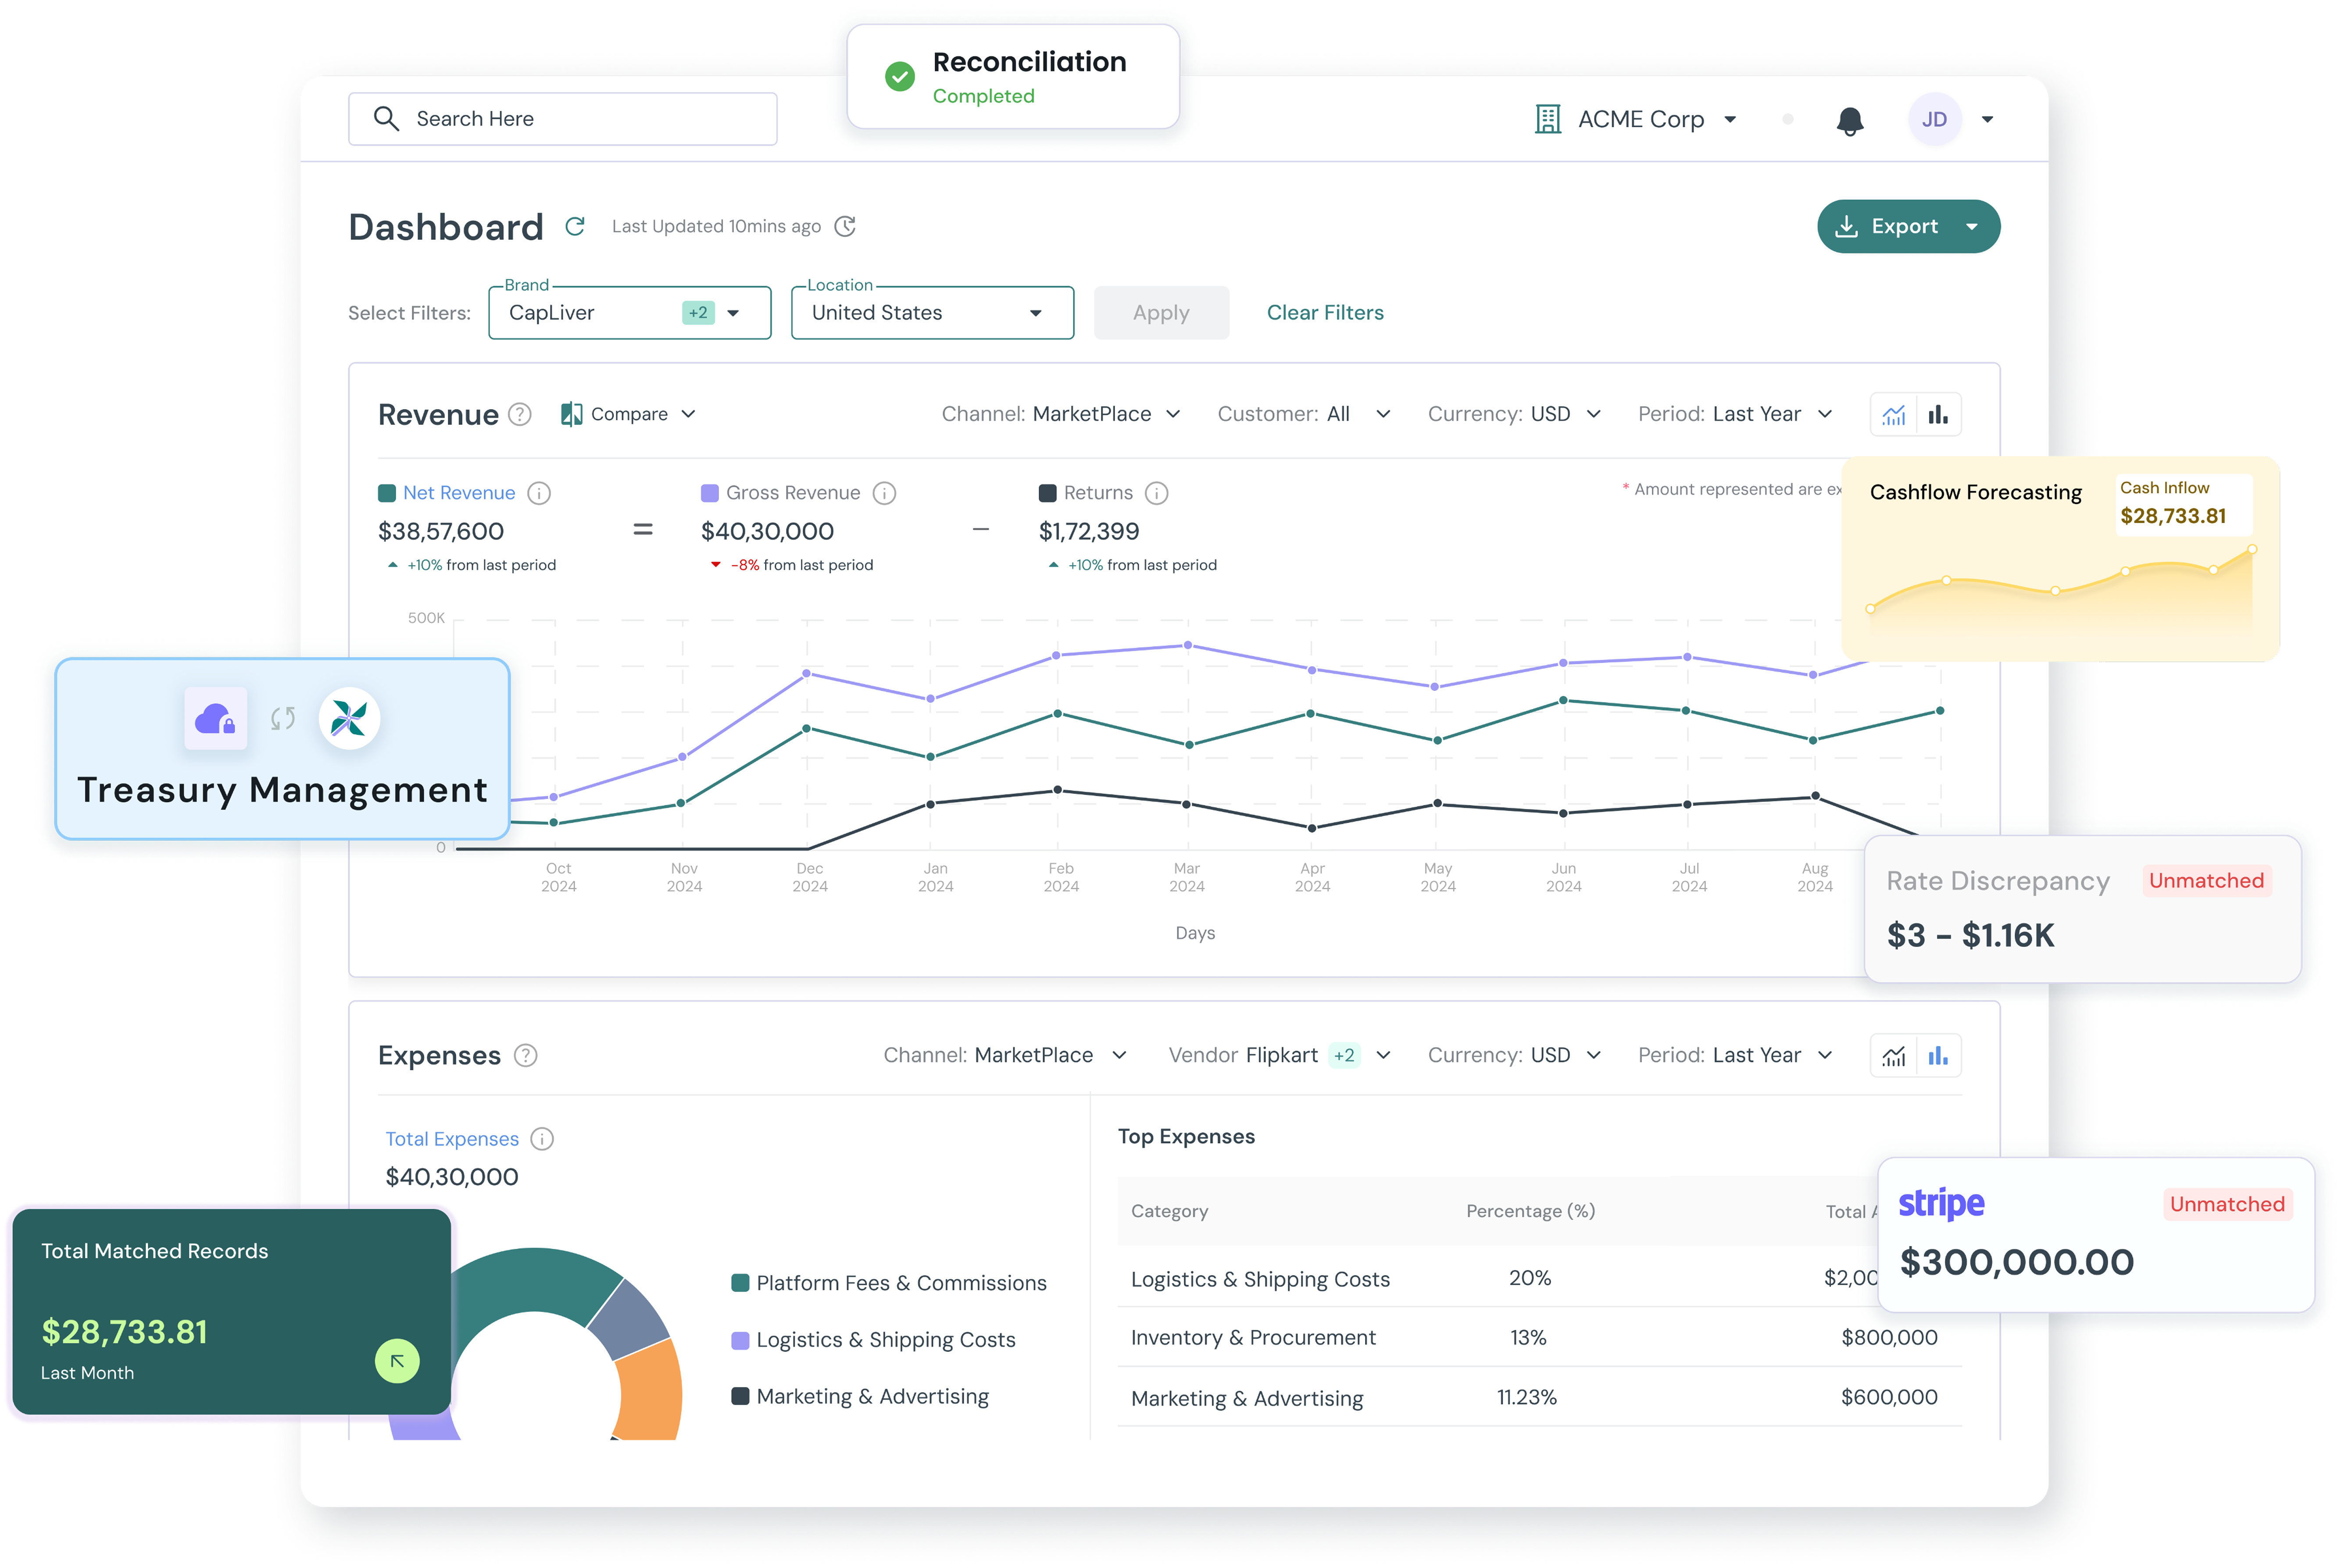
Task: Click the Clear Filters link
Action: [x=1325, y=313]
